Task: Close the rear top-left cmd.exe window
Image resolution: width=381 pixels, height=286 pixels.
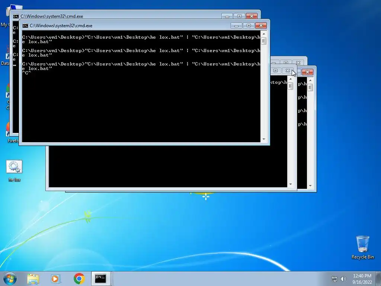Action: point(252,16)
